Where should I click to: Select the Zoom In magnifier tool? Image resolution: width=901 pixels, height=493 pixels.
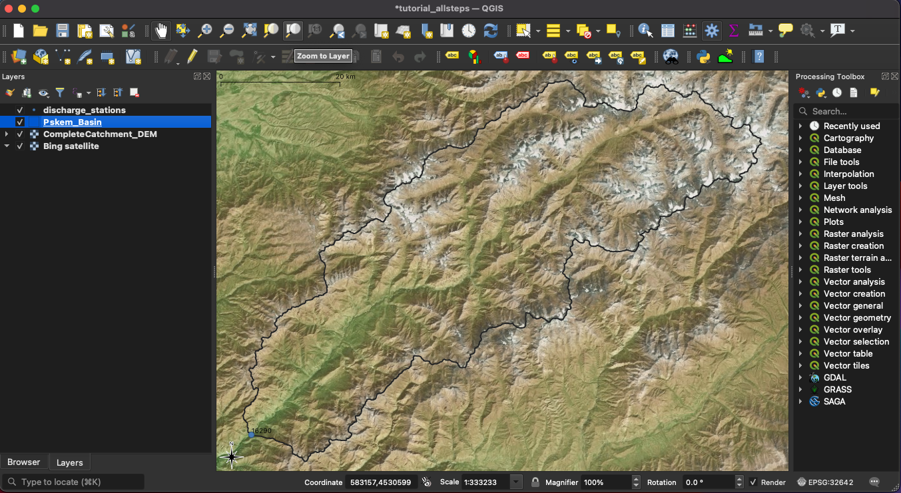(x=205, y=31)
